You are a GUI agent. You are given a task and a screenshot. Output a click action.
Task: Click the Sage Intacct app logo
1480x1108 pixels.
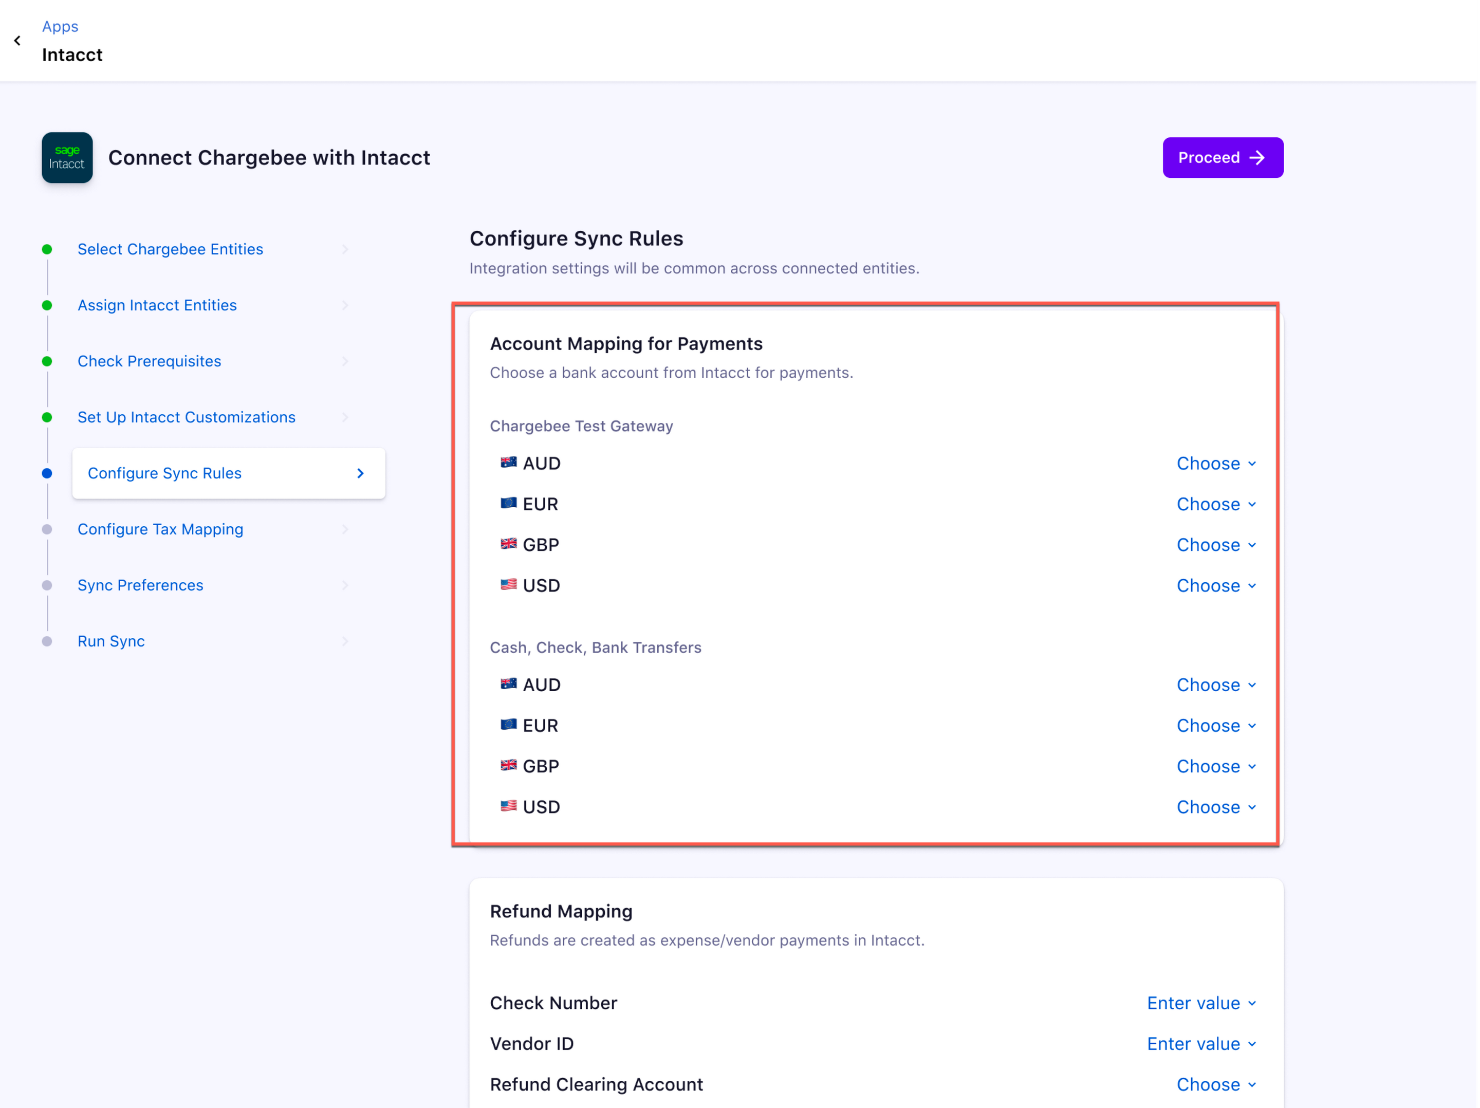[x=67, y=158]
